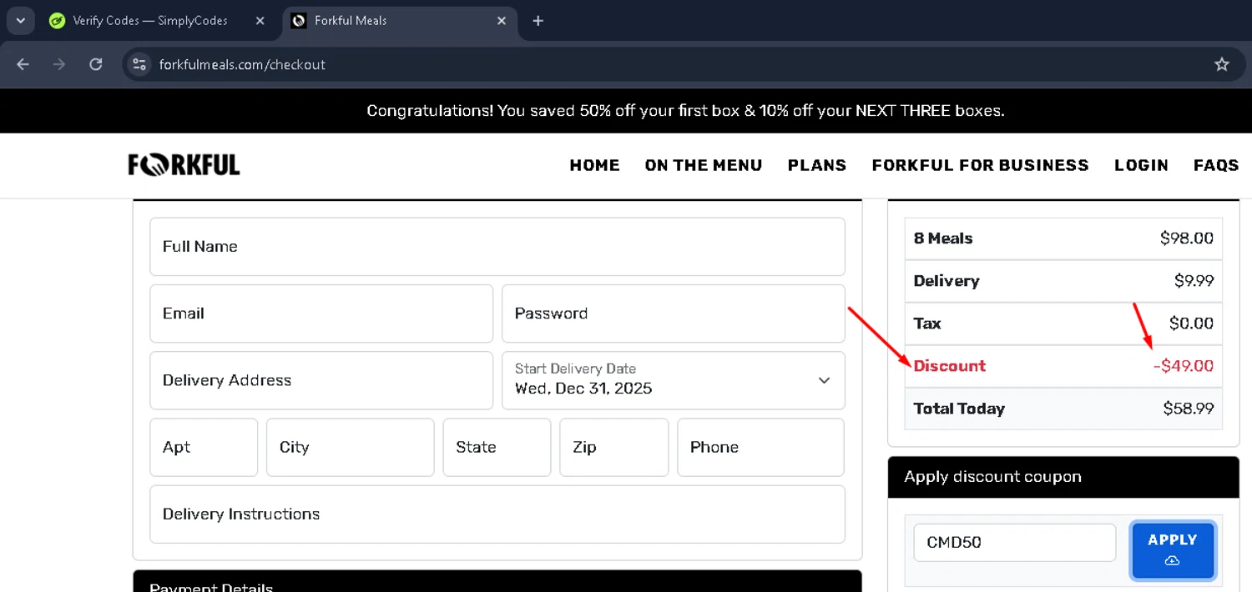The height and width of the screenshot is (592, 1252).
Task: Click the Discount amount -$49.00
Action: point(1184,366)
